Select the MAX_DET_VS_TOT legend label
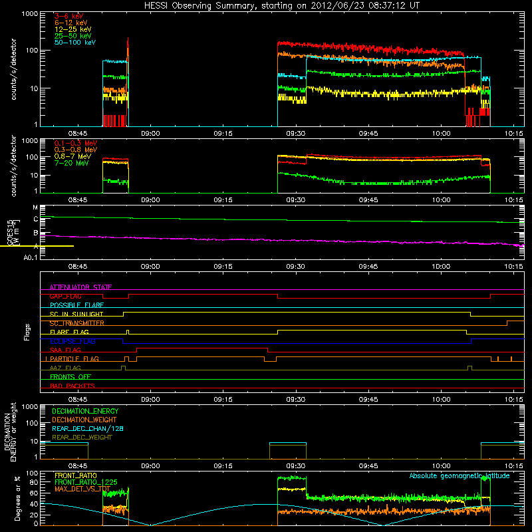 pos(82,489)
